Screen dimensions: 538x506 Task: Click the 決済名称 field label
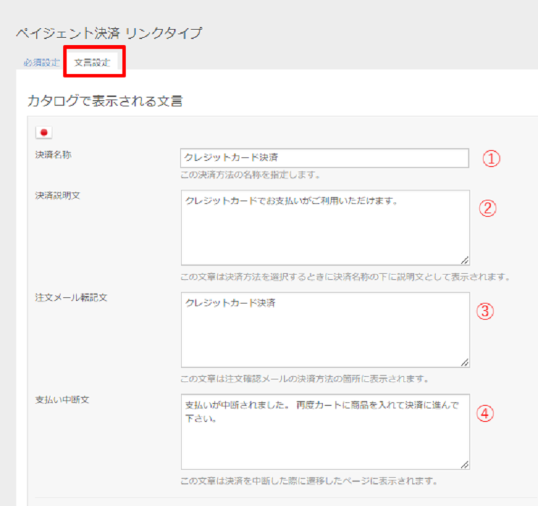(x=53, y=154)
